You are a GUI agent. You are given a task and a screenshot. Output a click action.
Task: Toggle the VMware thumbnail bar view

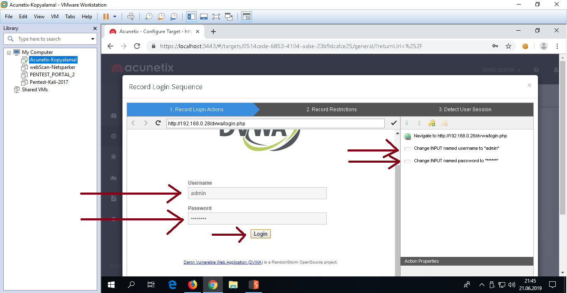203,17
